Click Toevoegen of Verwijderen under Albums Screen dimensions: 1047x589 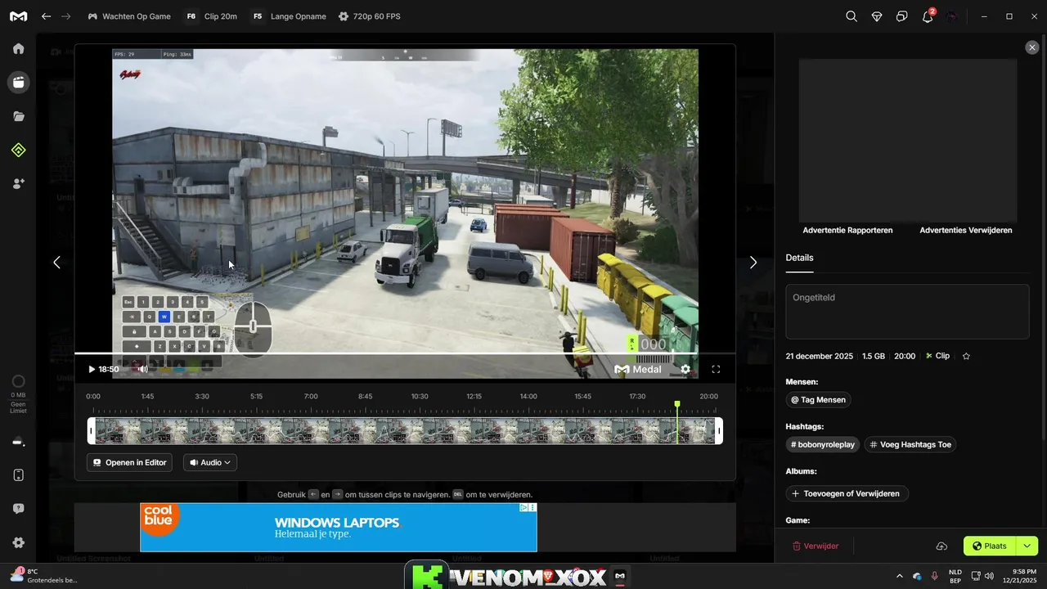[847, 493]
